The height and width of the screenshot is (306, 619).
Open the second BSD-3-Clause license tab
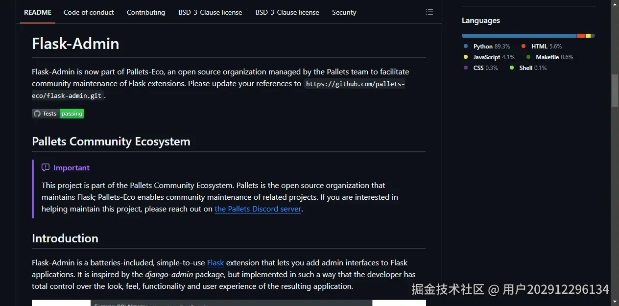[x=287, y=12]
